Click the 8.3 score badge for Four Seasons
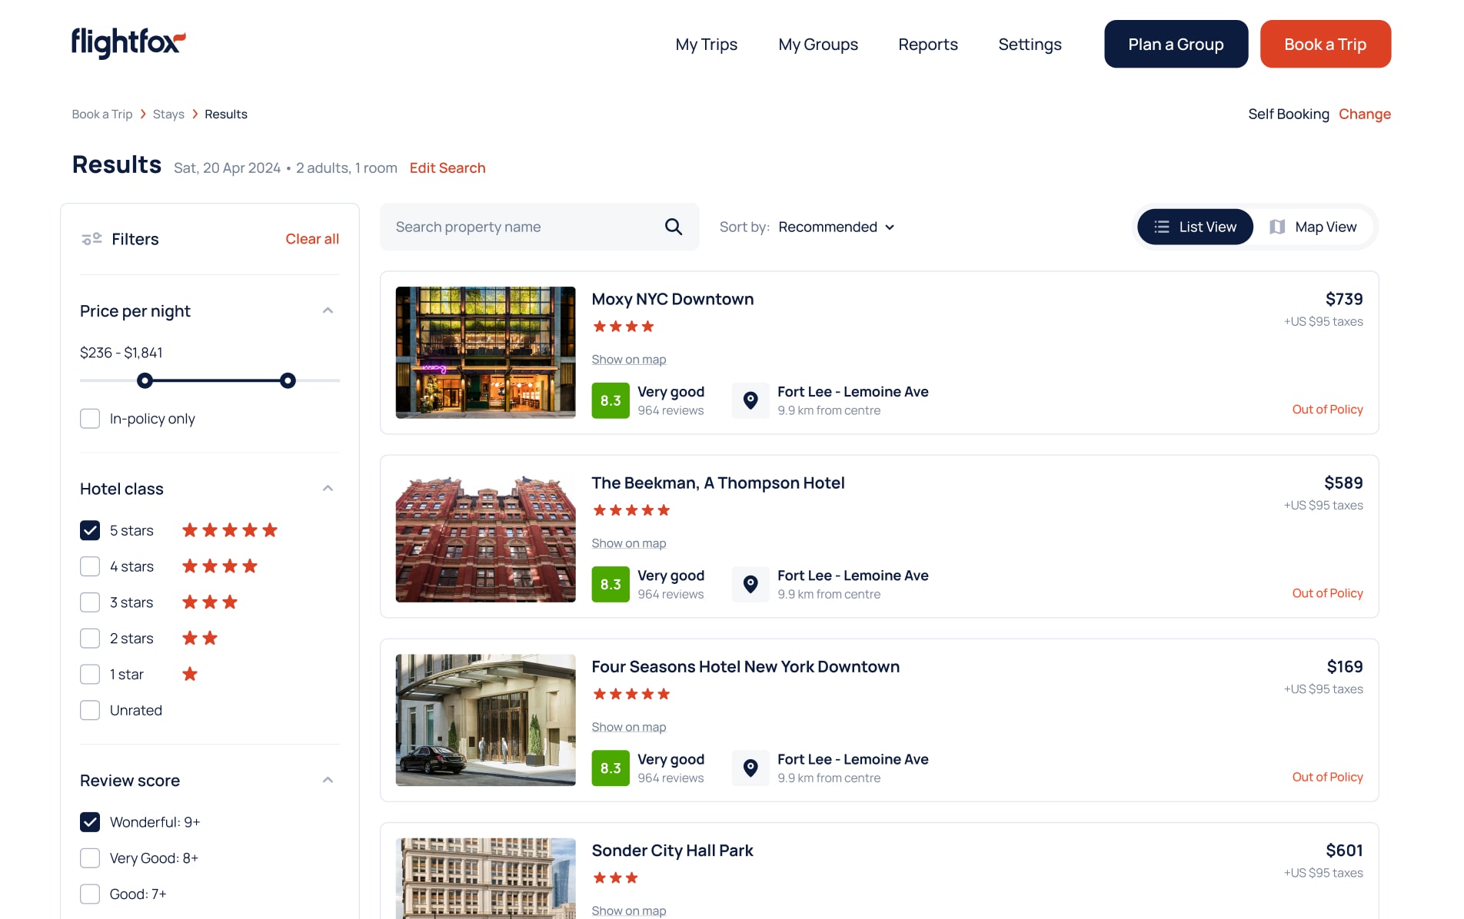Screen dimensions: 1464x919 coord(611,768)
